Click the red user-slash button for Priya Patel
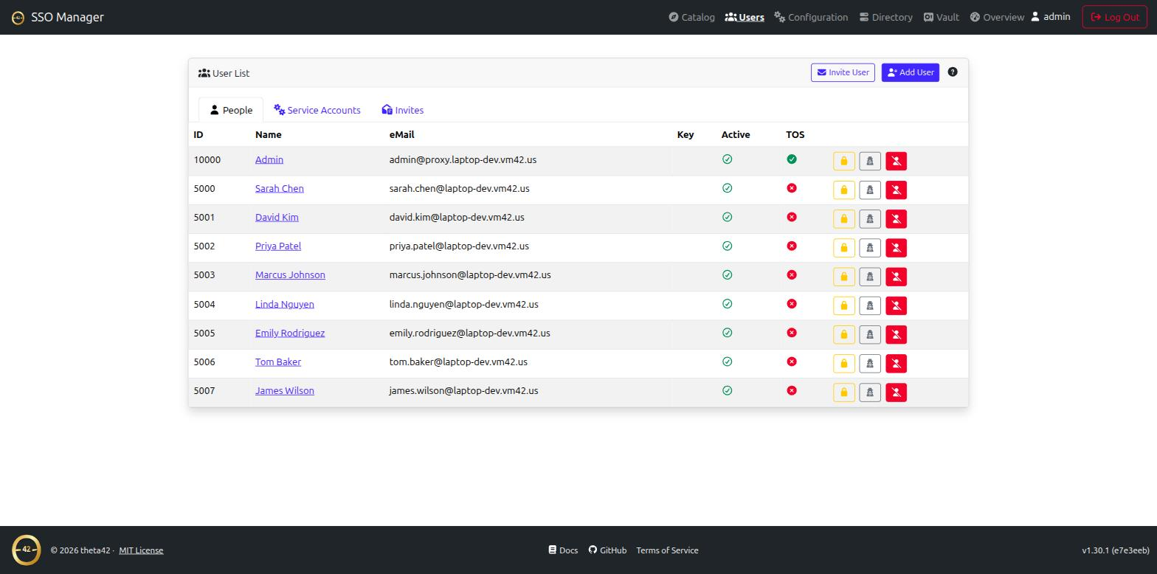The width and height of the screenshot is (1157, 574). [896, 247]
